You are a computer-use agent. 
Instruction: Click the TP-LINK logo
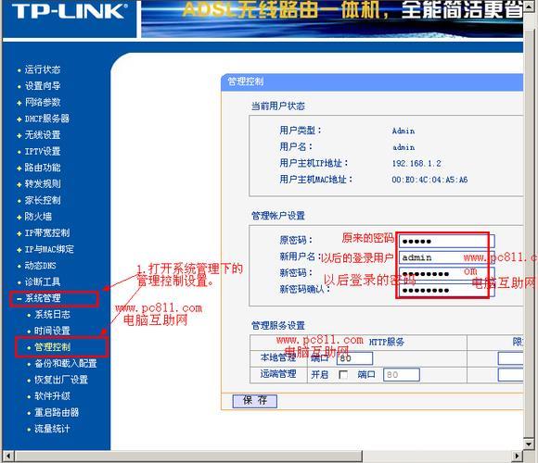pyautogui.click(x=70, y=12)
